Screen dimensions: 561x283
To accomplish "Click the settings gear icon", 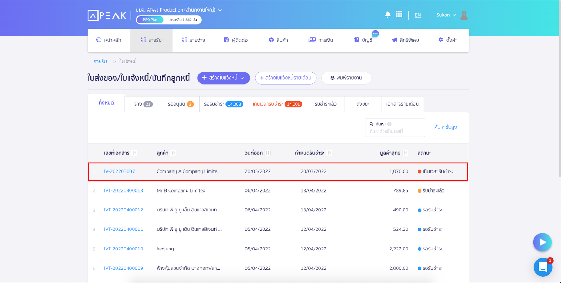I will coord(441,40).
